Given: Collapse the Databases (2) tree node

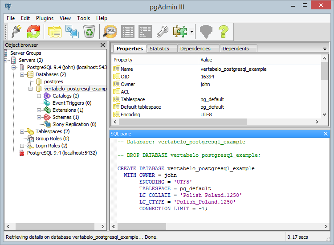Looking at the screenshot, I should click(x=23, y=74).
